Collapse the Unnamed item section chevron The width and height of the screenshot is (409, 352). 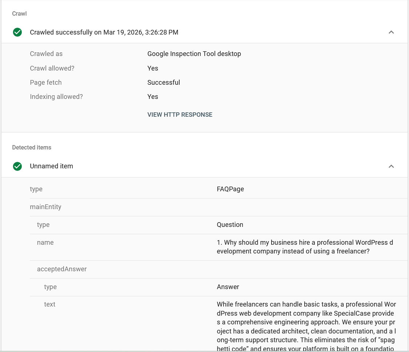(391, 166)
